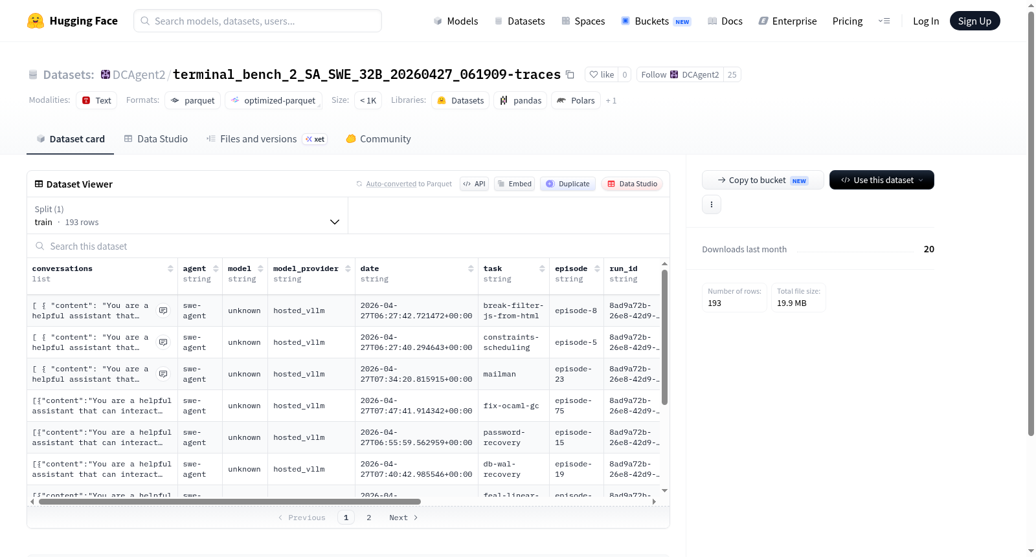Viewport: 1036px width, 557px height.
Task: Click the Next page button
Action: (403, 518)
